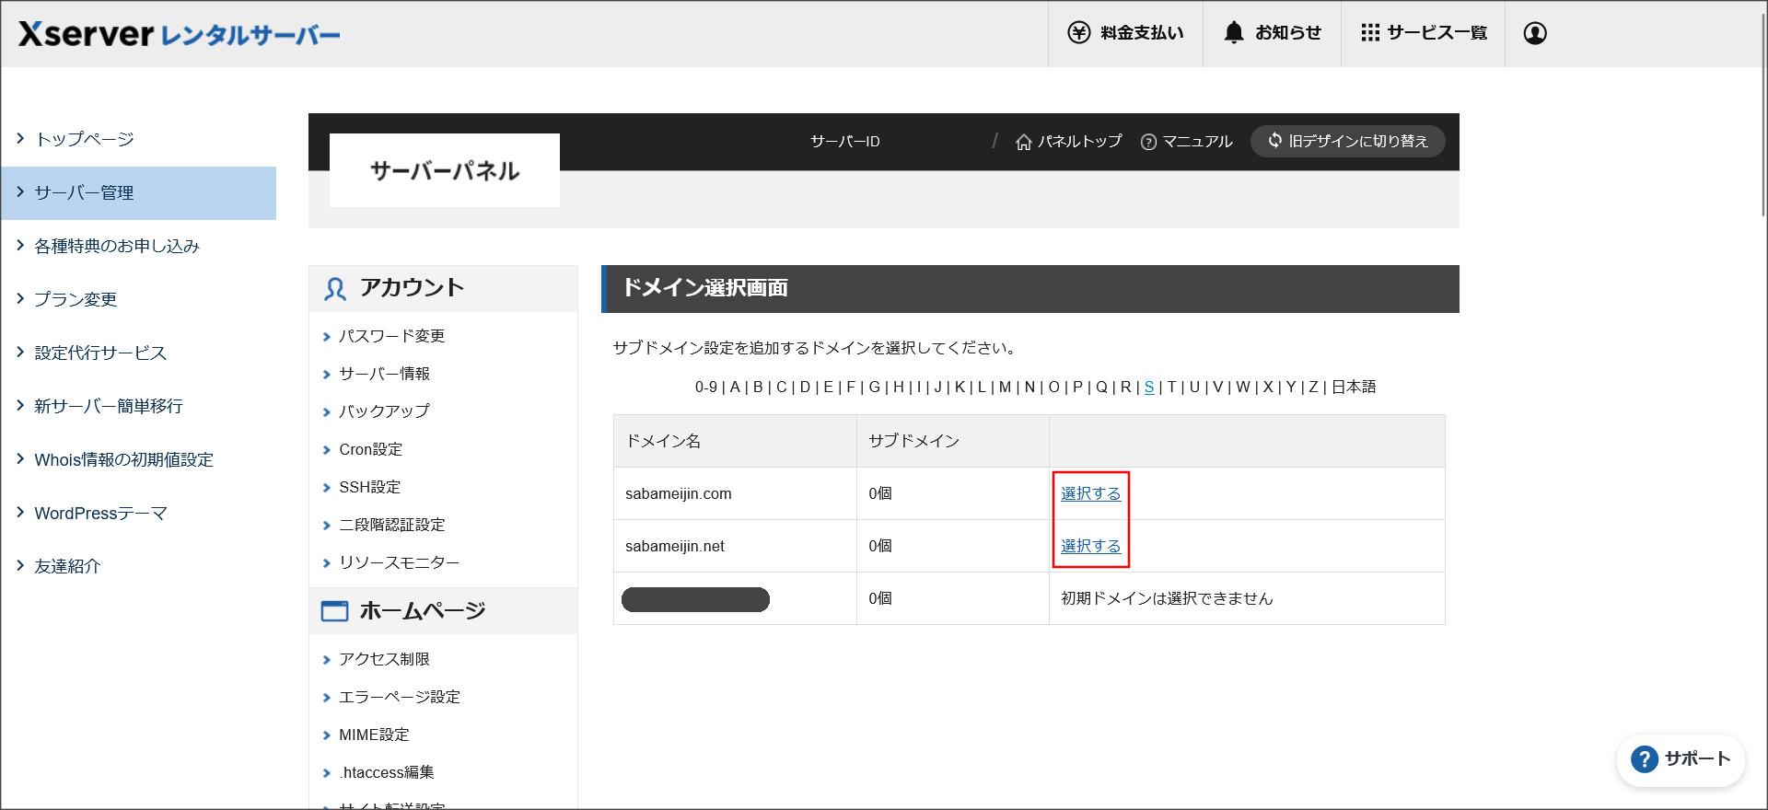
Task: Click the refresh icon in 旧デザインに切り替え
Action: pos(1275,140)
